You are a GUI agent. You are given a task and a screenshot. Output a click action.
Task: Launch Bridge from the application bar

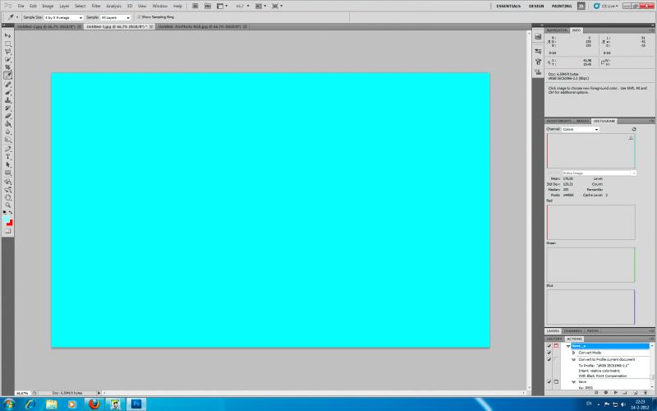tap(195, 6)
